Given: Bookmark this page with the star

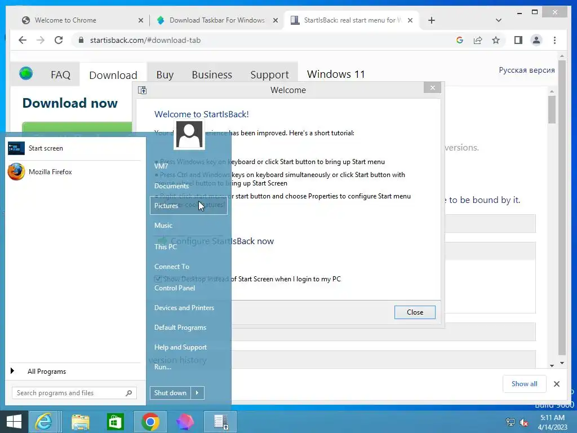Looking at the screenshot, I should click(496, 40).
